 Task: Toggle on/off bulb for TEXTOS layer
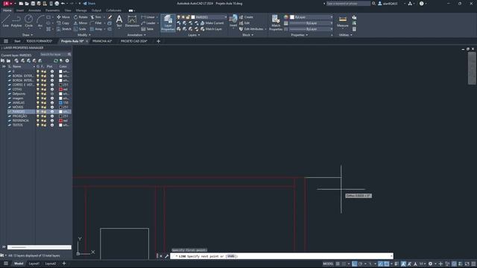pyautogui.click(x=38, y=125)
